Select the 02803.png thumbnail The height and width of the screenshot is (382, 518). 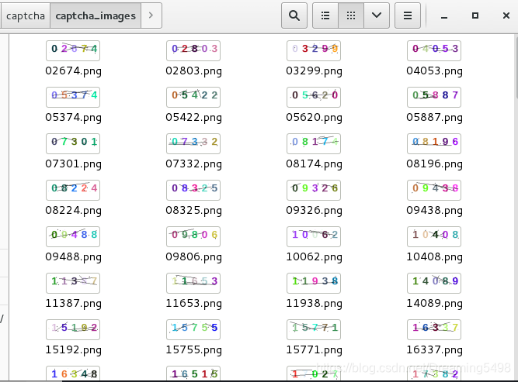click(x=193, y=50)
